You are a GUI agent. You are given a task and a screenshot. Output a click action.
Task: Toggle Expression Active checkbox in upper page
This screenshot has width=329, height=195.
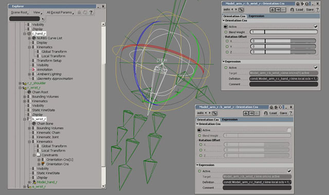pyautogui.click(x=316, y=67)
